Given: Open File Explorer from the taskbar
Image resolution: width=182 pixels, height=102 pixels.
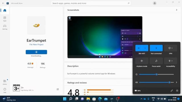Looking at the screenshot, I should coord(88,99).
